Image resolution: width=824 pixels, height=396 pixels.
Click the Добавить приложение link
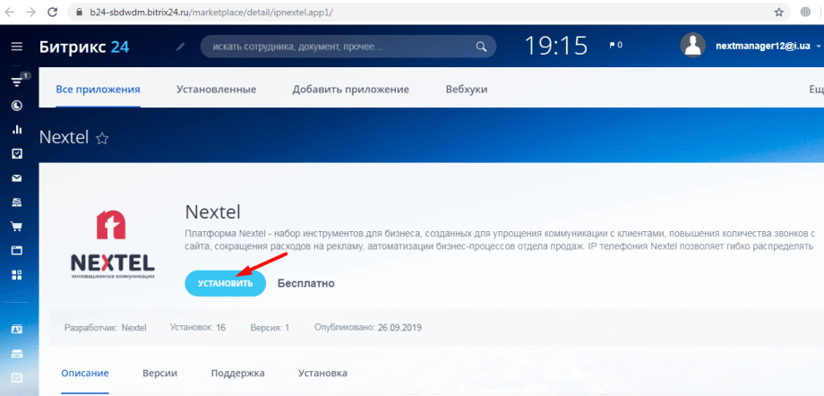tap(350, 90)
